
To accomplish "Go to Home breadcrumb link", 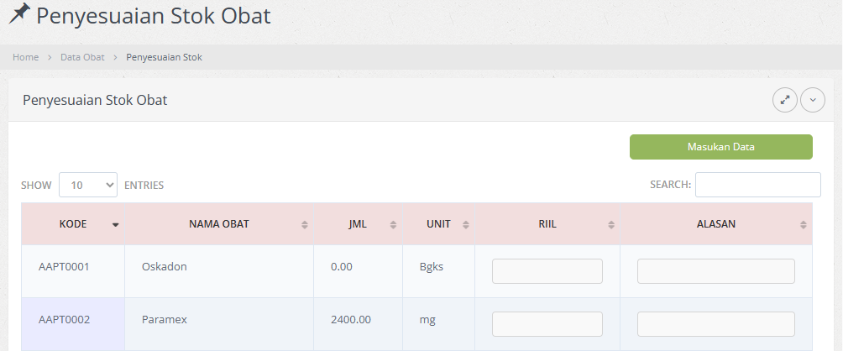I will pos(25,57).
